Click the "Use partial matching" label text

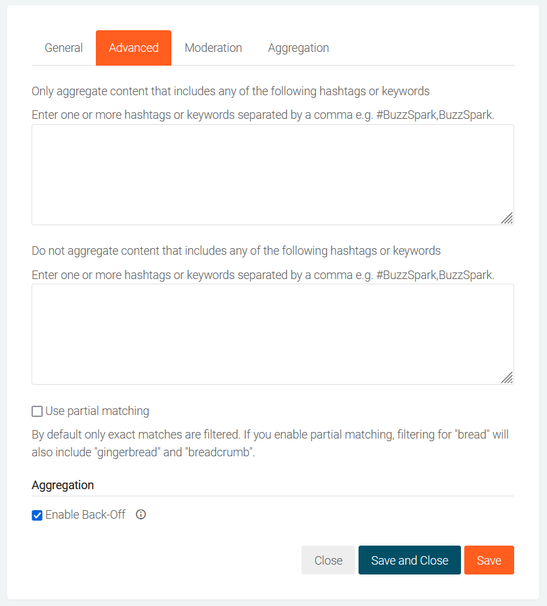click(97, 412)
